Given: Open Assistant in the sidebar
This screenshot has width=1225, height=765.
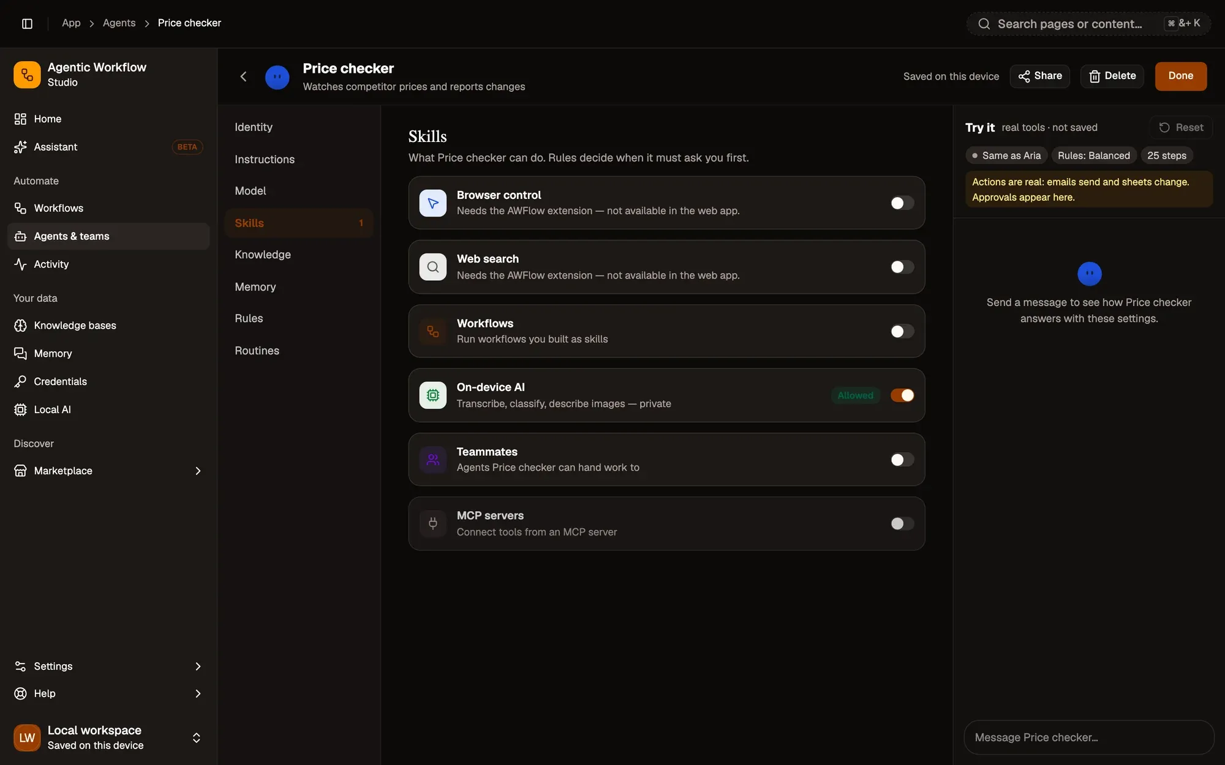Looking at the screenshot, I should 108,147.
